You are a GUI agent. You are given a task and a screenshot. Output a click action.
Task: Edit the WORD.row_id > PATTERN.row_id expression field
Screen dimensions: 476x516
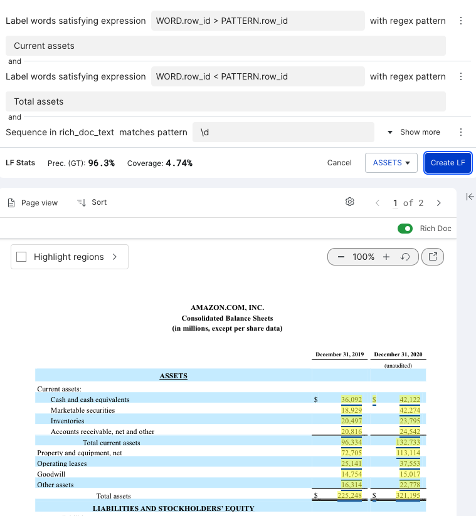point(258,21)
